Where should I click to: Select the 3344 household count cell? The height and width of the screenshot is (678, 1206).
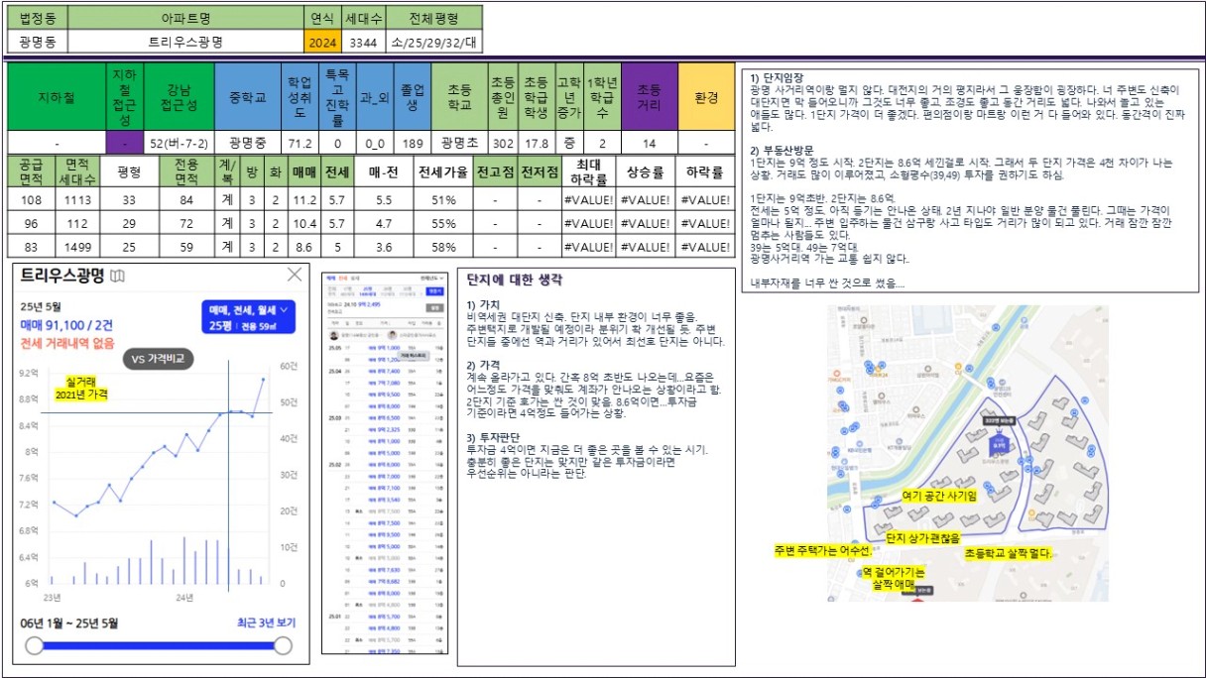click(x=363, y=42)
